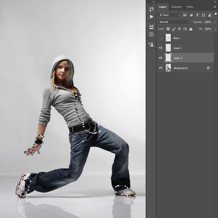The height and width of the screenshot is (218, 218).
Task: Click the lock all padlock icon
Action: tap(191, 29)
